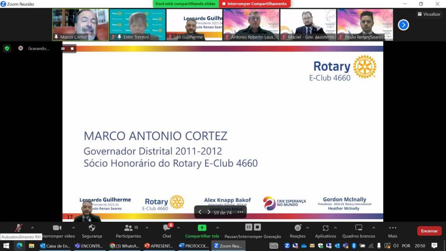Toggle the muted microphone button

point(18,228)
